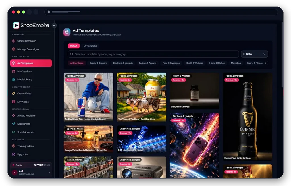This screenshot has height=186, width=291.
Task: Open the Home & Kitchen train template
Action: pyautogui.click(x=88, y=167)
